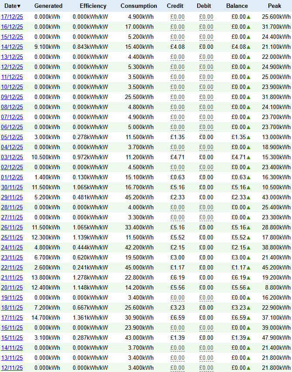292x372 pixels.
Task: Click the Peak column header
Action: (x=275, y=6)
